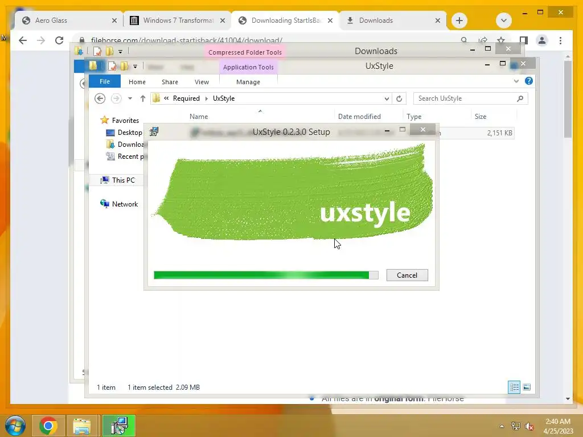
Task: Click the UxStyle installer taskbar icon
Action: click(119, 426)
